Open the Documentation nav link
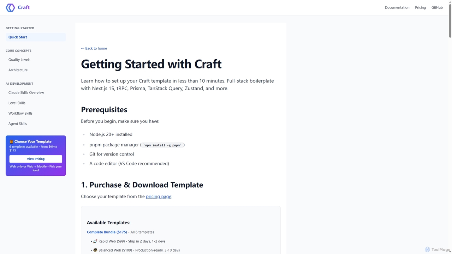Screen dimensions: 452x254 point(397,7)
